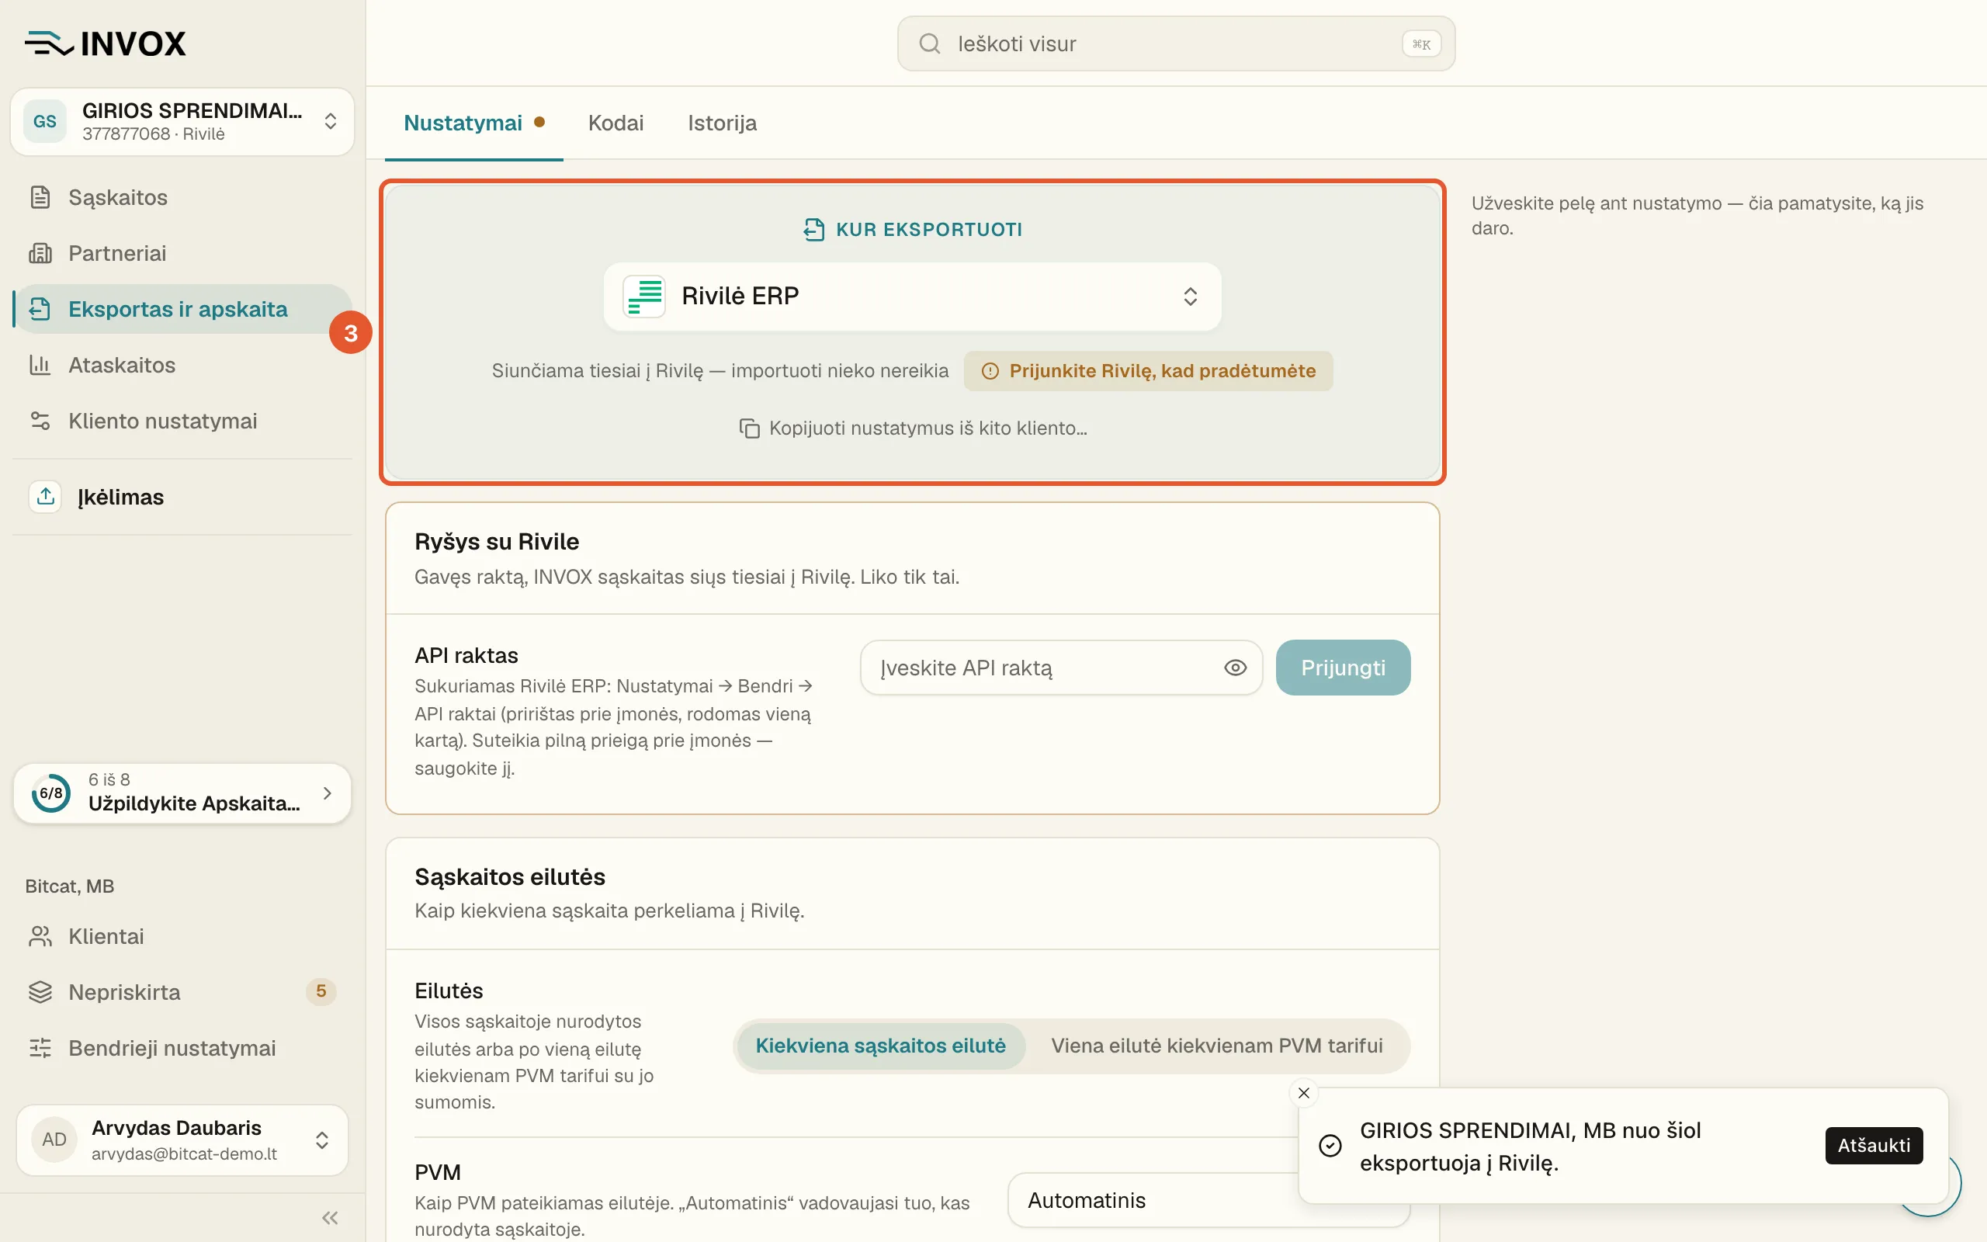Image resolution: width=1987 pixels, height=1242 pixels.
Task: Click the AD user avatar
Action: click(x=54, y=1140)
